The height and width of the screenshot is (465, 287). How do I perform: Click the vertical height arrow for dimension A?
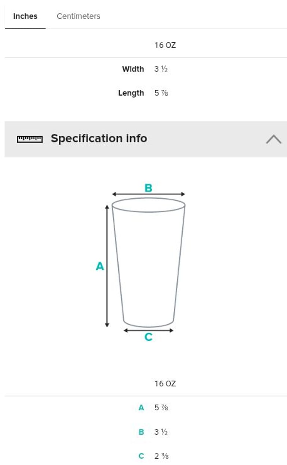pos(107,292)
